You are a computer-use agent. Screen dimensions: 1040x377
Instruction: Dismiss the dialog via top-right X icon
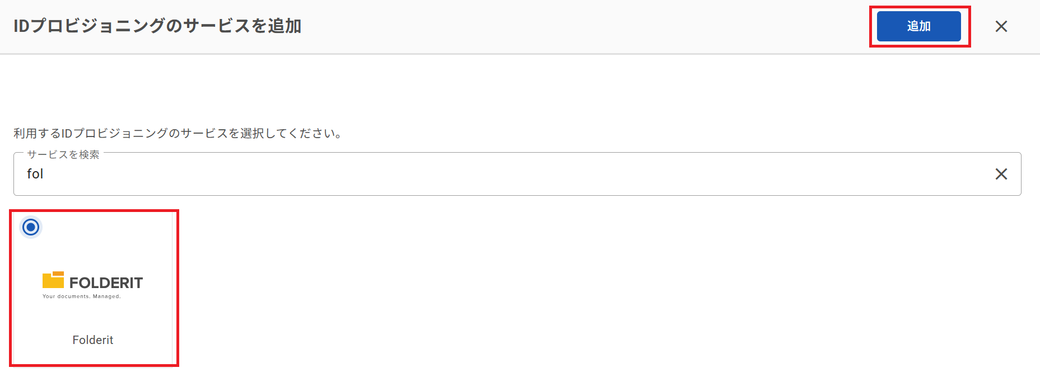pyautogui.click(x=1001, y=26)
